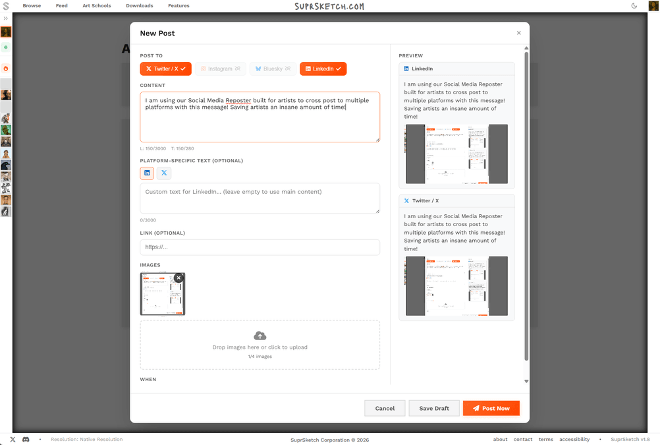The image size is (660, 445).
Task: Click the Link https:// input field
Action: coord(260,247)
